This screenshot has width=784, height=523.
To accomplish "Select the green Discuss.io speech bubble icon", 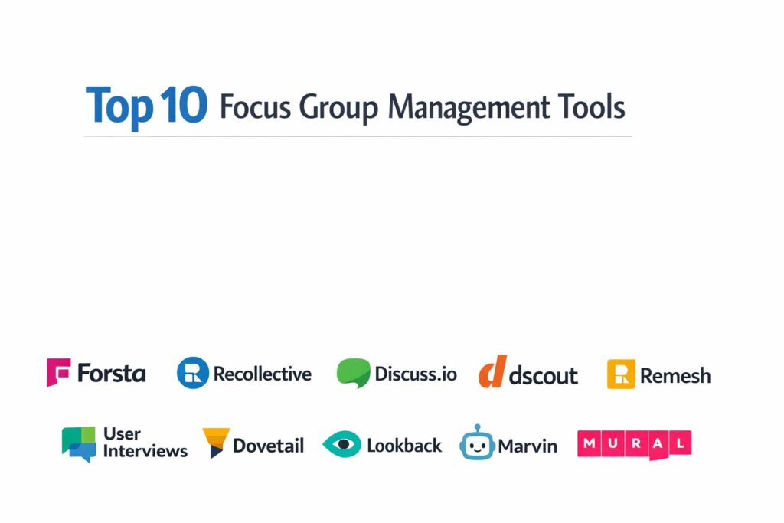I will [353, 373].
